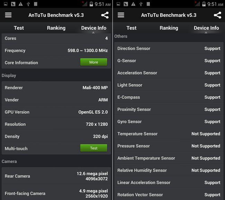The image size is (225, 200).
Task: Tap USB status icon in right status bar
Action: pyautogui.click(x=141, y=4)
